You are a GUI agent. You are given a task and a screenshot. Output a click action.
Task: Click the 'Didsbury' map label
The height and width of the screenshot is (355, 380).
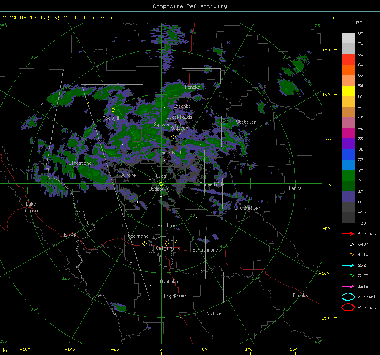coord(159,189)
